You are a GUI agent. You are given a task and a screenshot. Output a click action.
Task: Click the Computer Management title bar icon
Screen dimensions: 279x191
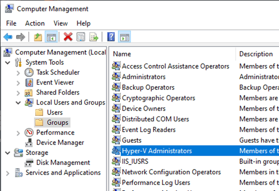(9, 8)
